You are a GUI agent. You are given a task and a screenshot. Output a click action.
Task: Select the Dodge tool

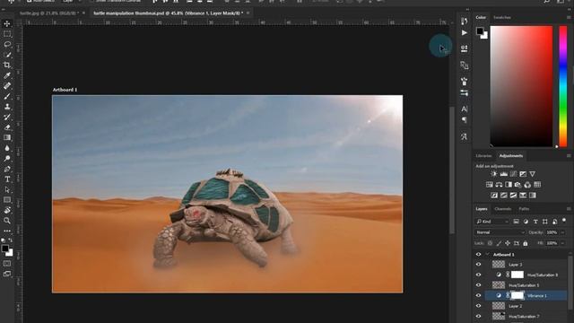point(7,158)
